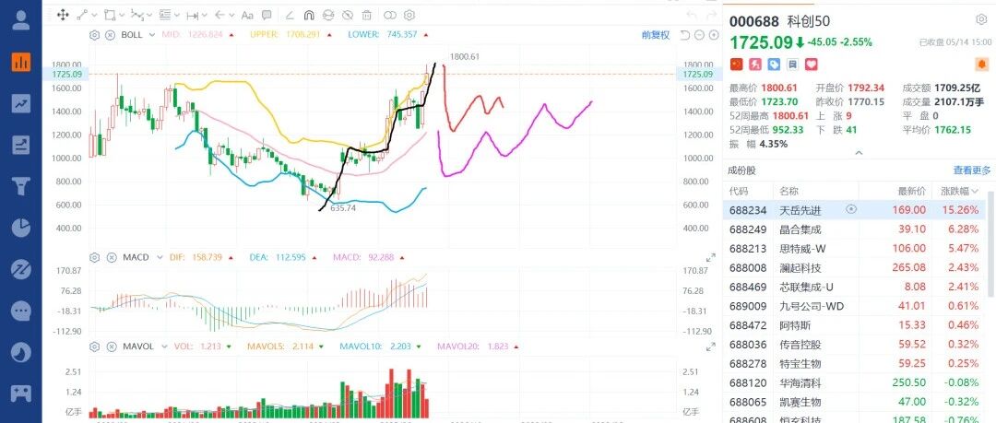
Task: Select the 澜起科技 stock row
Action: (x=854, y=267)
